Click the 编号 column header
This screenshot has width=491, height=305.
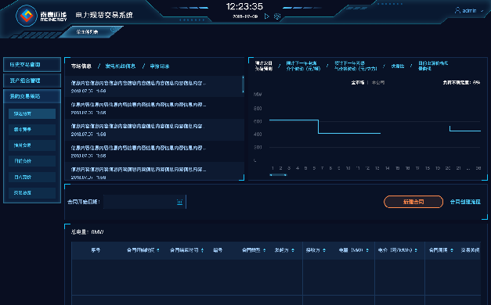218,250
